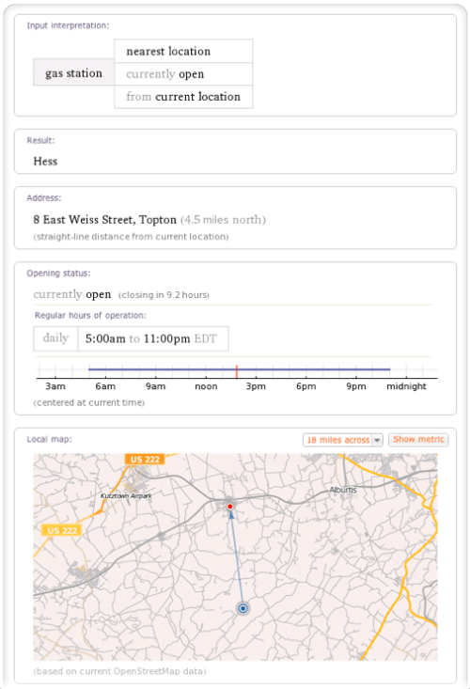Click the 'based on current OpenStreetMap data' note
This screenshot has height=689, width=470.
pos(119,671)
